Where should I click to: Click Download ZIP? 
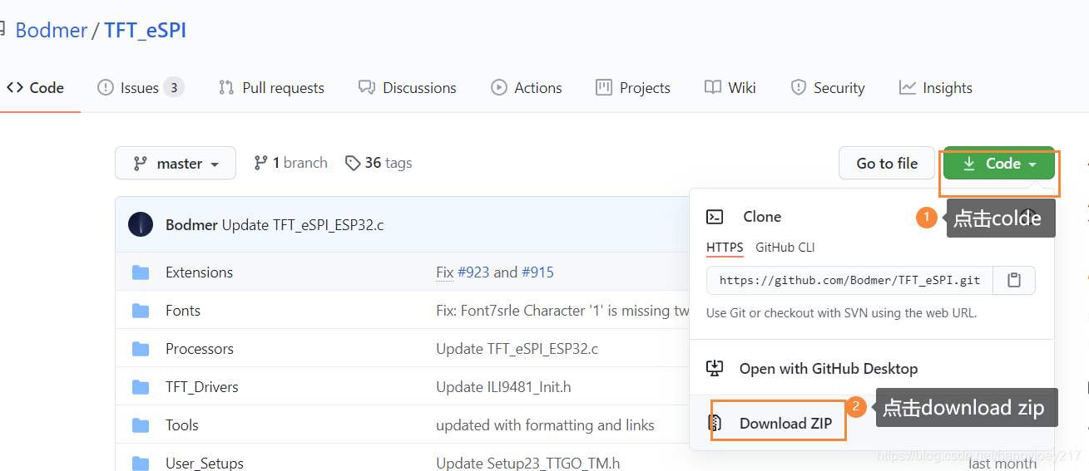coord(785,424)
